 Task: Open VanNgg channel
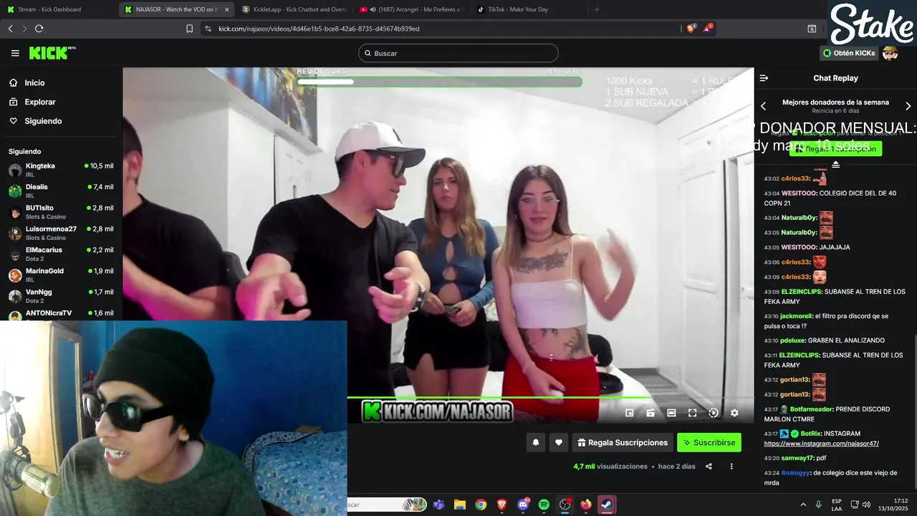tap(61, 296)
